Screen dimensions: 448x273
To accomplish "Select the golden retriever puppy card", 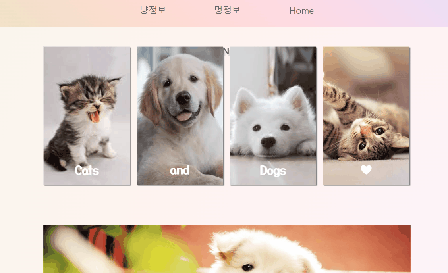I will click(x=180, y=115).
